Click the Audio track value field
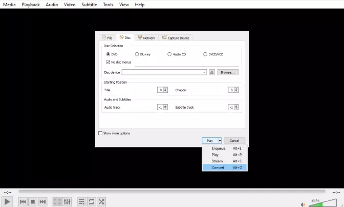The height and width of the screenshot is (207, 344). point(160,107)
